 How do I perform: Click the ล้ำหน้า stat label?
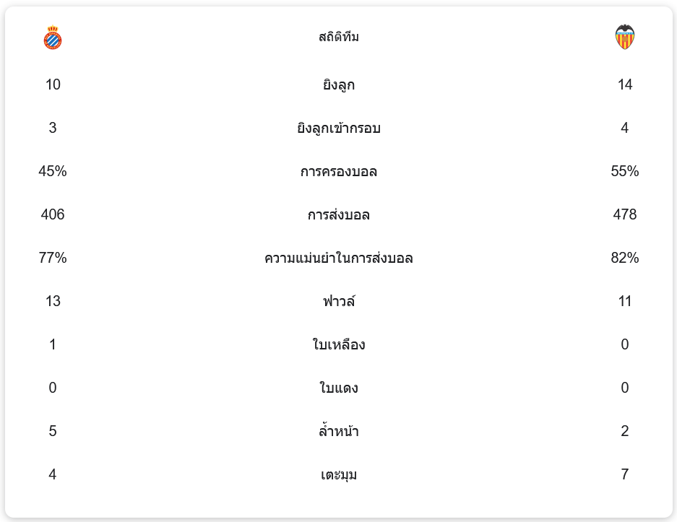click(338, 432)
